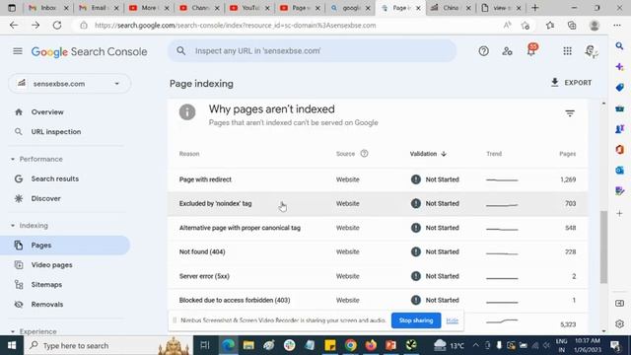Click the Help question mark icon
Viewport: 631px width, 355px height.
483,51
